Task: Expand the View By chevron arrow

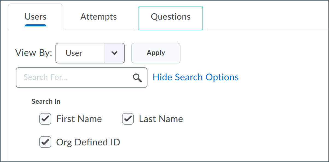Action: click(x=114, y=53)
